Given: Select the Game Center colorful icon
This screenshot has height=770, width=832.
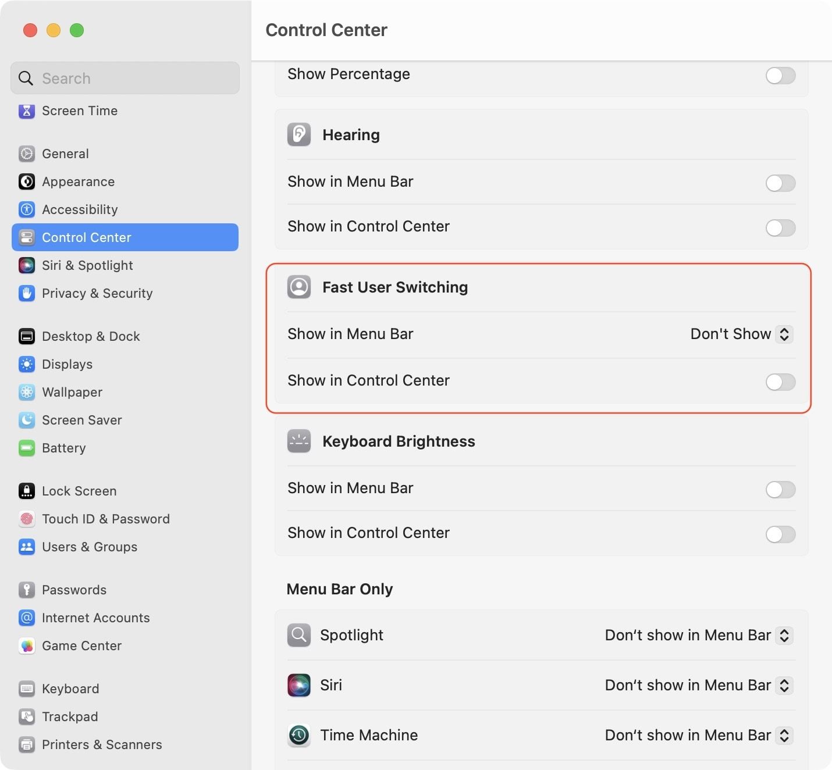Looking at the screenshot, I should pos(27,646).
